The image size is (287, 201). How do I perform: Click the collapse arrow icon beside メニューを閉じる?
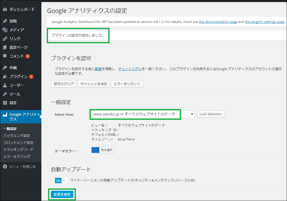click(5, 166)
